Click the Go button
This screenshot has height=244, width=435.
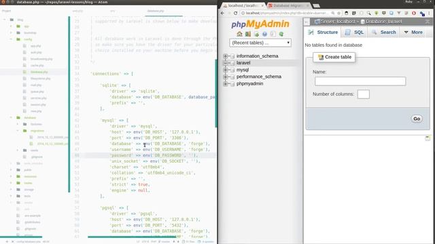click(x=417, y=119)
